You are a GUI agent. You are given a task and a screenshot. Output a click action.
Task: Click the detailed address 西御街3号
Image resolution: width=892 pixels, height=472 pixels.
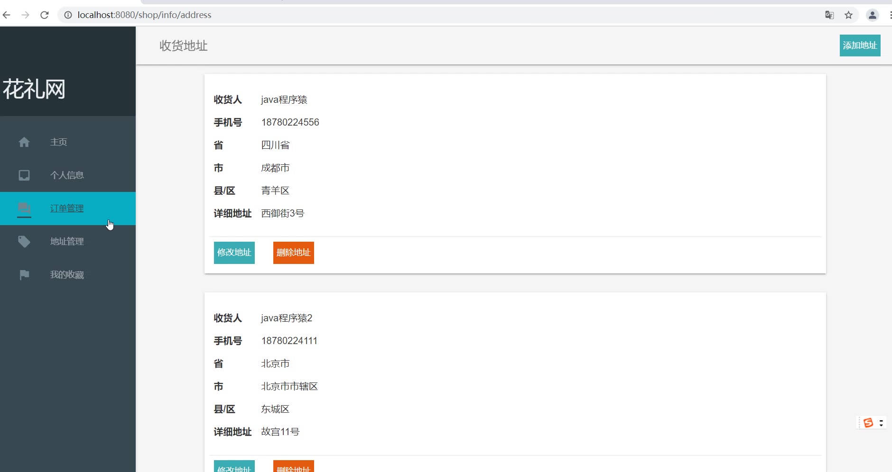click(x=283, y=213)
